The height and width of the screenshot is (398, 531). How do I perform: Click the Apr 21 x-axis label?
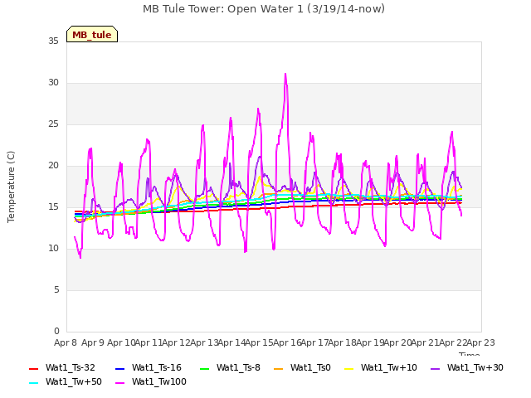pos(426,342)
